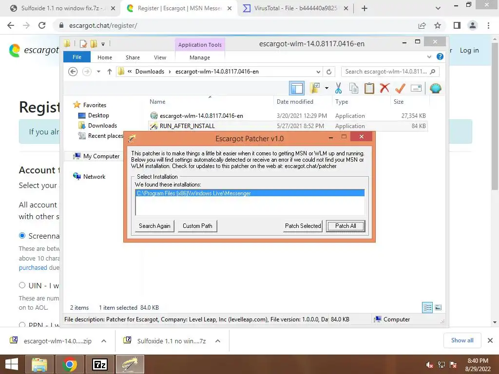Image resolution: width=499 pixels, height=374 pixels.
Task: Click the clipboard Paste icon
Action: [x=369, y=88]
